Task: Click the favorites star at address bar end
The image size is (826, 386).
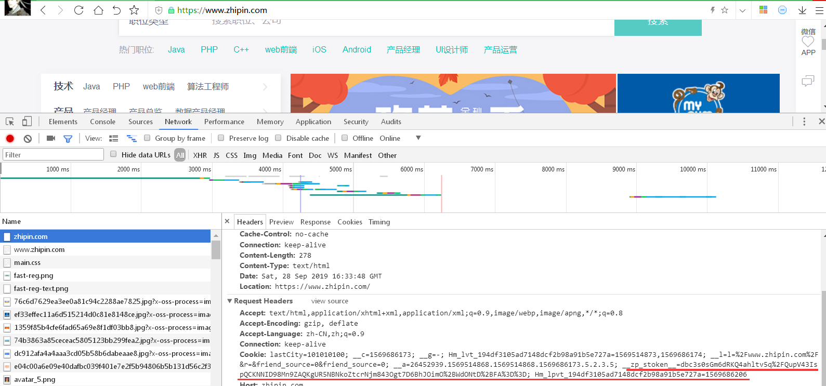Action: coord(725,10)
